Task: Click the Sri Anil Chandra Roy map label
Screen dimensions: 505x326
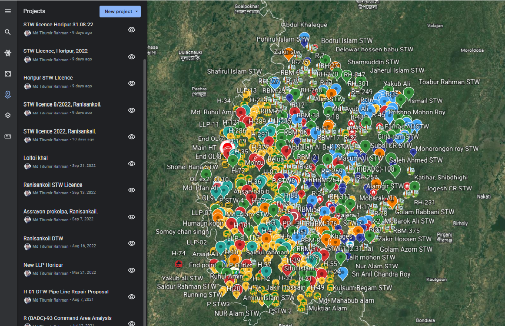Action: (381, 274)
